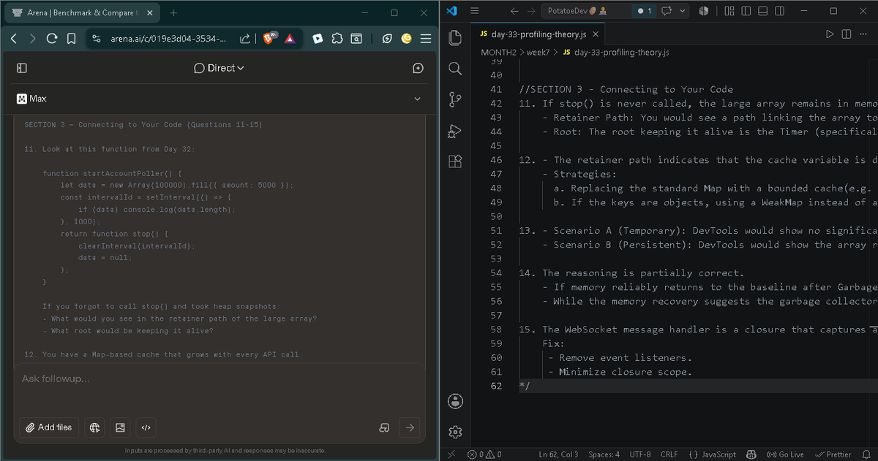This screenshot has width=878, height=461.
Task: Open the Direct mode dropdown
Action: click(219, 68)
